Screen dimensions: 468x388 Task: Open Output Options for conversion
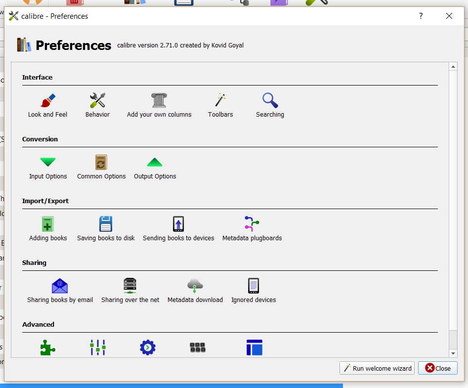coord(155,168)
